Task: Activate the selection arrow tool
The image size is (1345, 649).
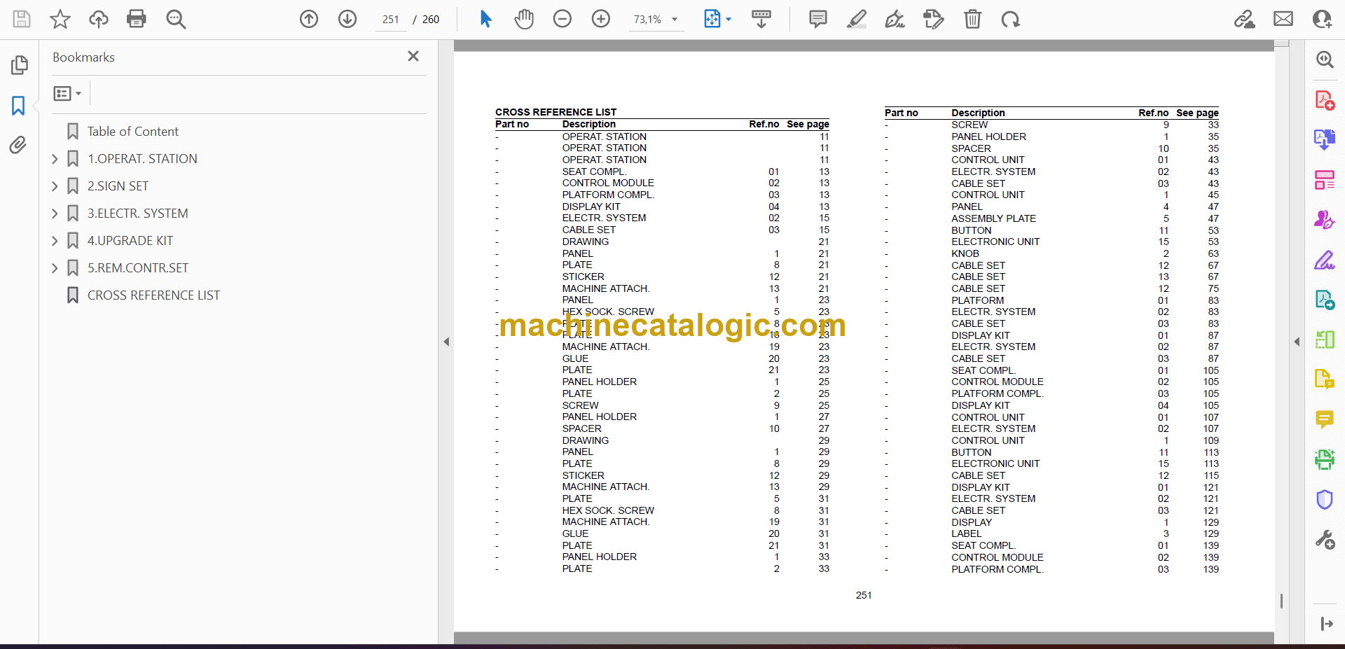Action: tap(485, 19)
